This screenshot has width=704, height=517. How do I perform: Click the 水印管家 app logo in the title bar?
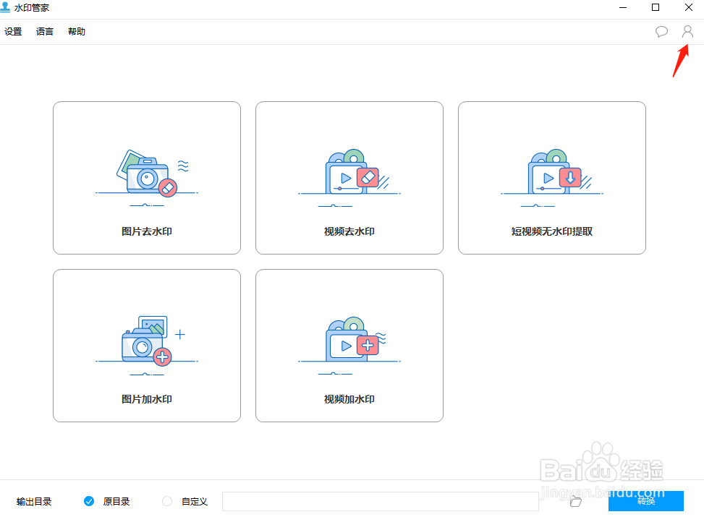[x=6, y=7]
